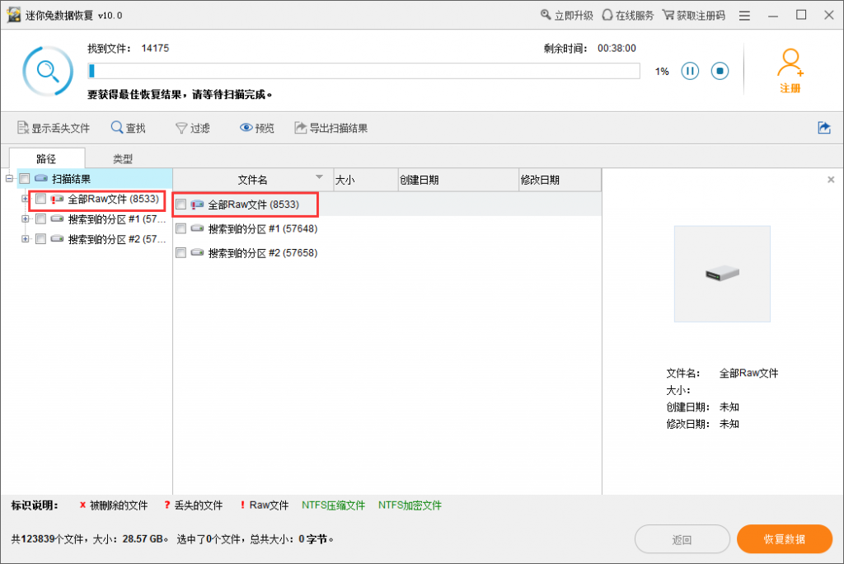Select 搜索到的分区 #1 (57648) list row
This screenshot has width=844, height=564.
(387, 228)
